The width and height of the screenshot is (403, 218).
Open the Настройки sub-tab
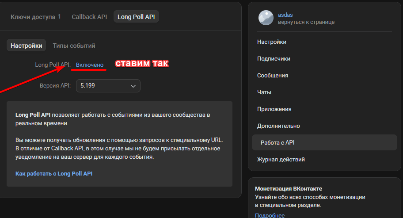[x=26, y=46]
